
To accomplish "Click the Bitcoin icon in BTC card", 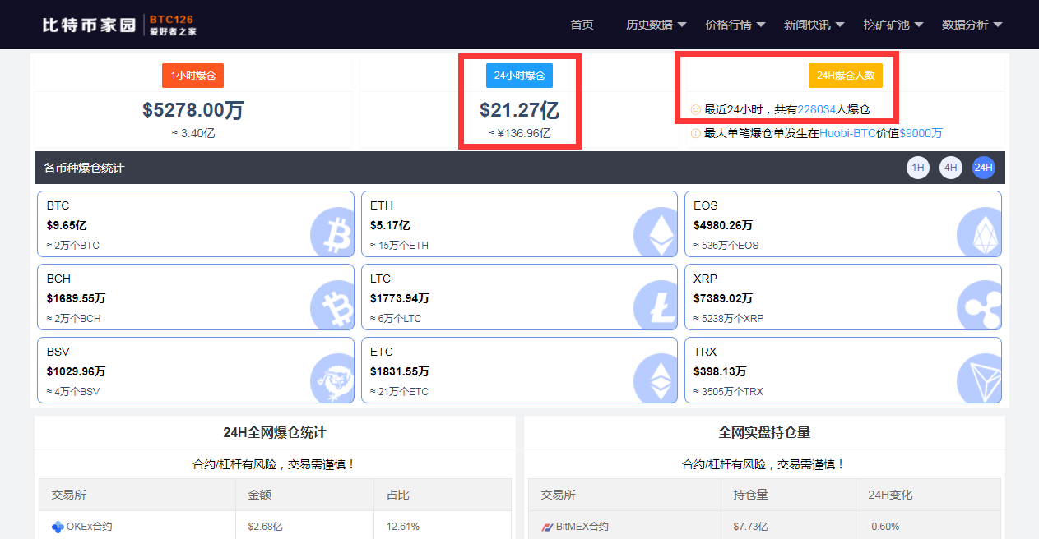I will [x=332, y=232].
